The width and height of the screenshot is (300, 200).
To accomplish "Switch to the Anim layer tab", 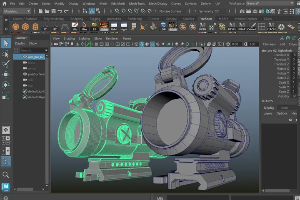I will click(x=284, y=108).
